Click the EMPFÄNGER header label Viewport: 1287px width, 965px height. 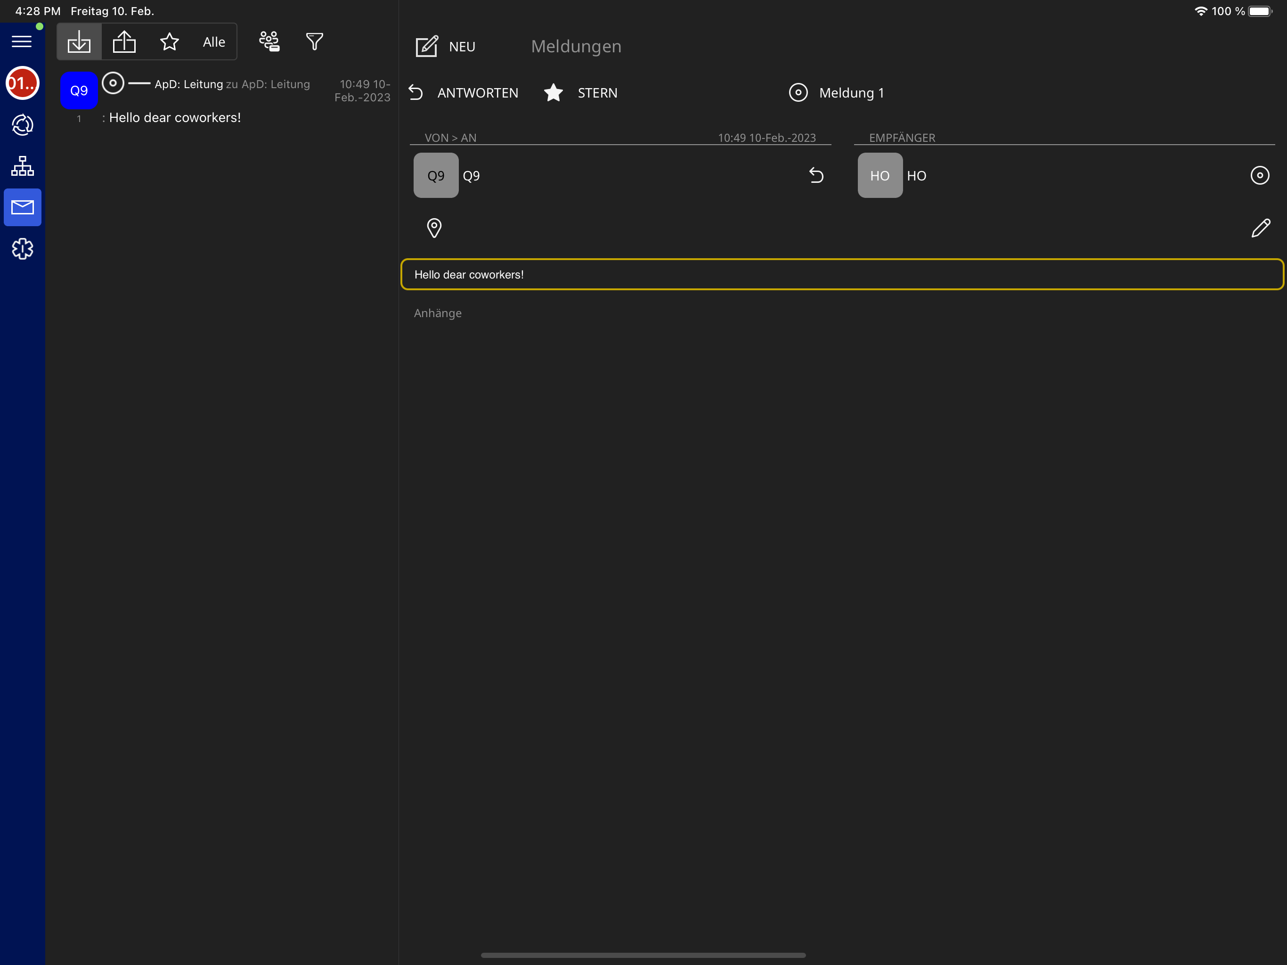pos(902,138)
